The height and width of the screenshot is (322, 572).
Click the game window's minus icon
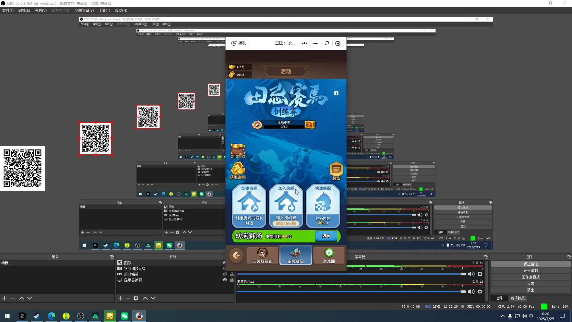(315, 43)
